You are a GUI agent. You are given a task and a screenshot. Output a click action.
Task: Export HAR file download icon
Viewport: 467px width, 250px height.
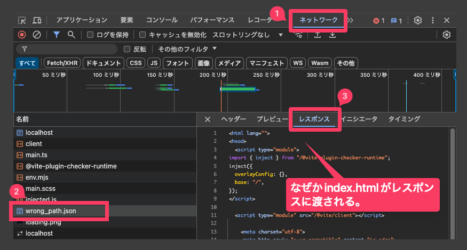333,35
